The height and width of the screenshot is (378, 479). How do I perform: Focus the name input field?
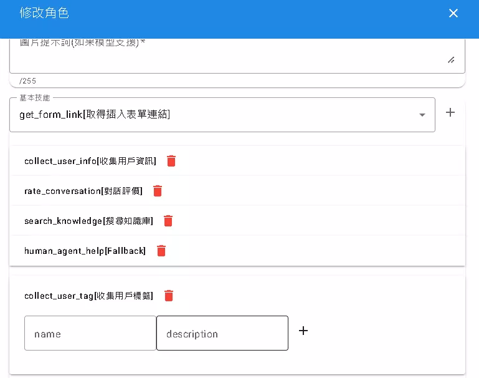[x=90, y=333]
